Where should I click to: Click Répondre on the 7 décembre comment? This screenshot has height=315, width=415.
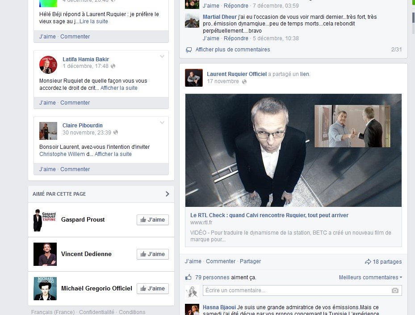(236, 5)
